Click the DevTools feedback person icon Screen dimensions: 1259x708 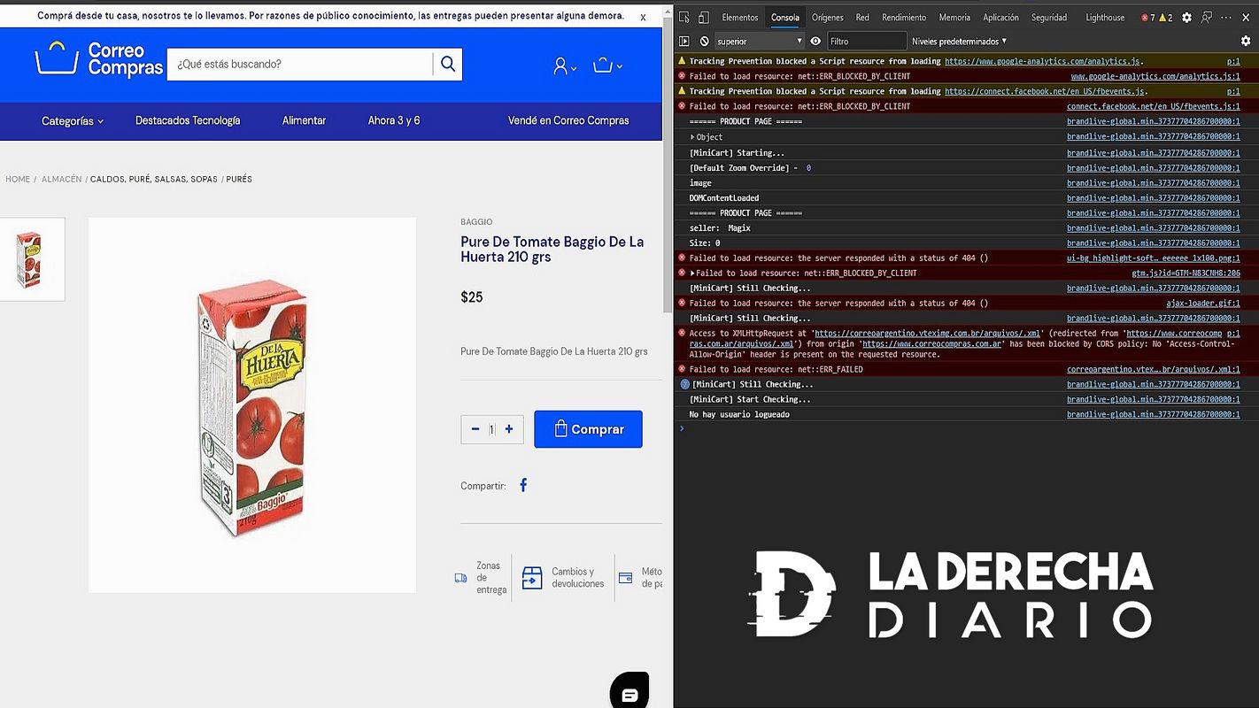click(x=1207, y=18)
